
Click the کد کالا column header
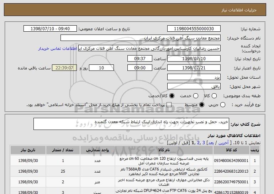point(231,150)
